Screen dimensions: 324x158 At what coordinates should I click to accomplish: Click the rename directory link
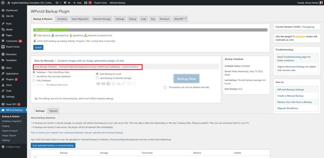[130, 67]
